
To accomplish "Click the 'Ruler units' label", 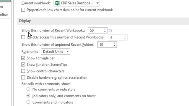I will (x=30, y=52).
